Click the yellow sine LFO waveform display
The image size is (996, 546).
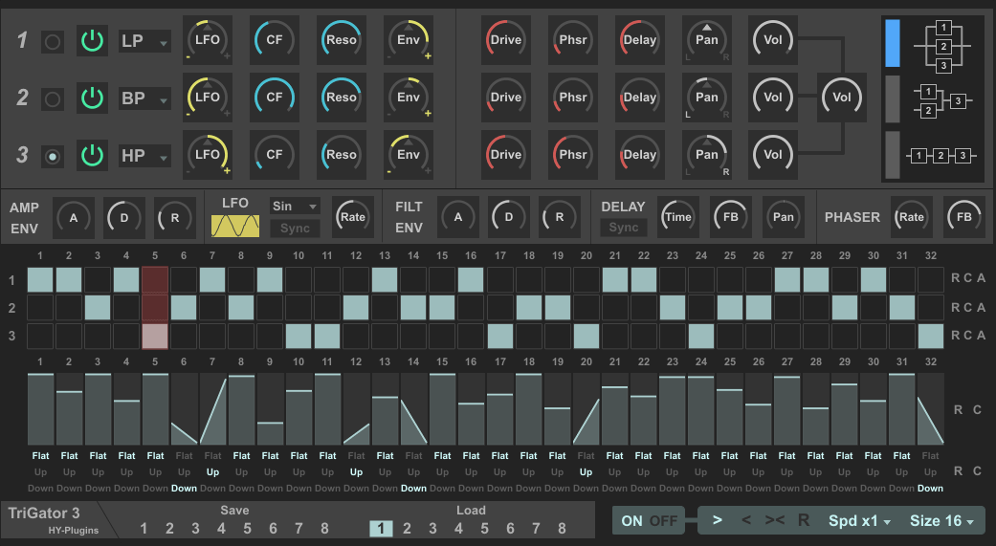(234, 226)
